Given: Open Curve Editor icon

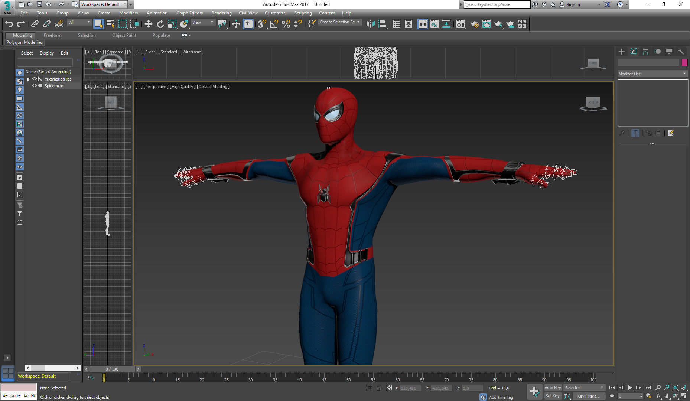Looking at the screenshot, I should click(x=434, y=24).
